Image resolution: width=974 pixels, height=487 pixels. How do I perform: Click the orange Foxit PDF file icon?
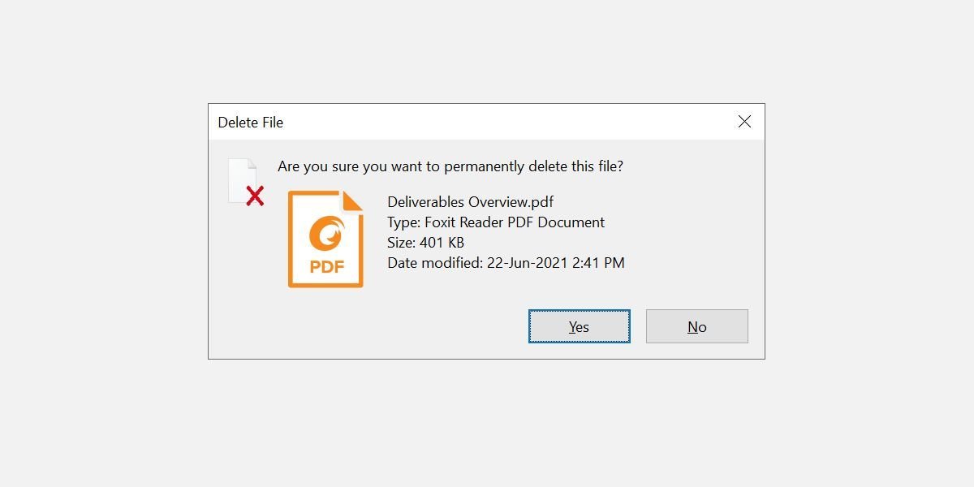point(325,239)
